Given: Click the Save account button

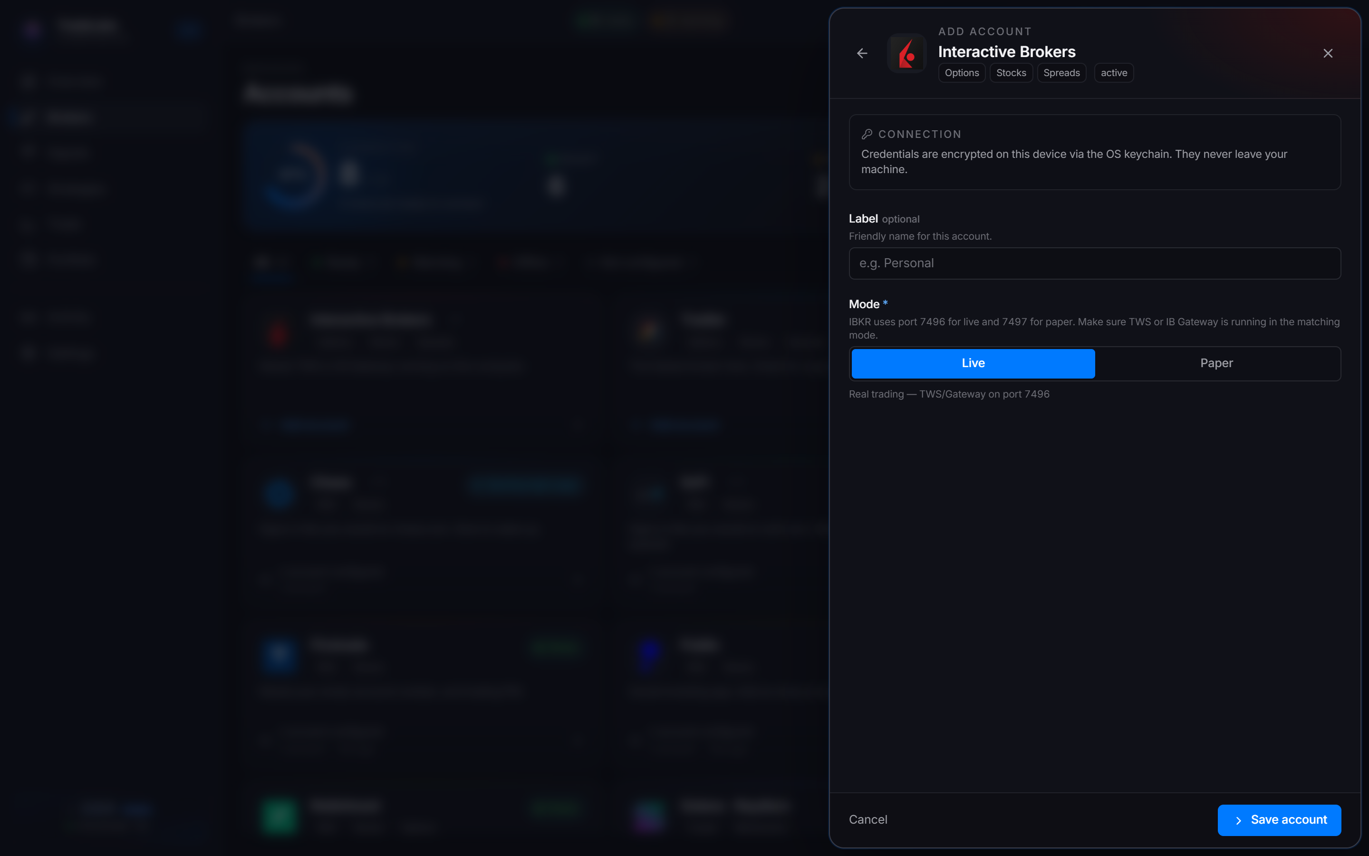Looking at the screenshot, I should pyautogui.click(x=1279, y=820).
